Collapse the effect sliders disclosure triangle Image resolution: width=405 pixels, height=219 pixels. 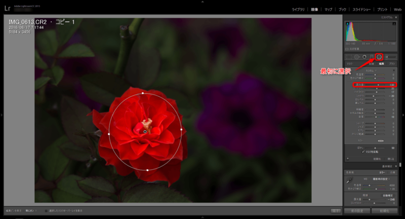[394, 70]
